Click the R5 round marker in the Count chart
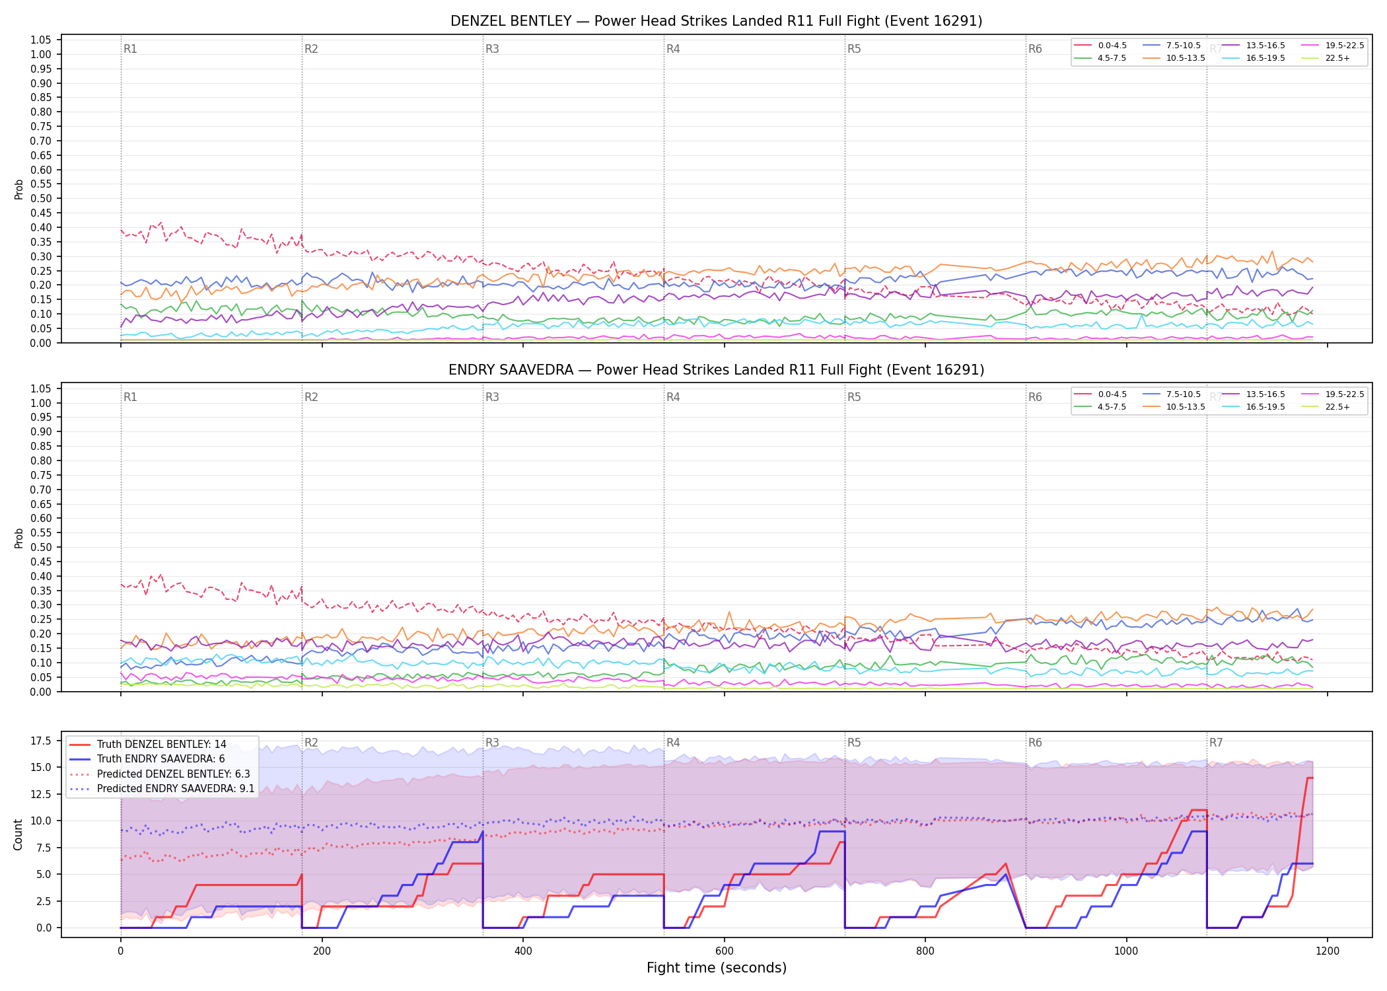Screen dimensions: 1387x991 pyautogui.click(x=854, y=743)
